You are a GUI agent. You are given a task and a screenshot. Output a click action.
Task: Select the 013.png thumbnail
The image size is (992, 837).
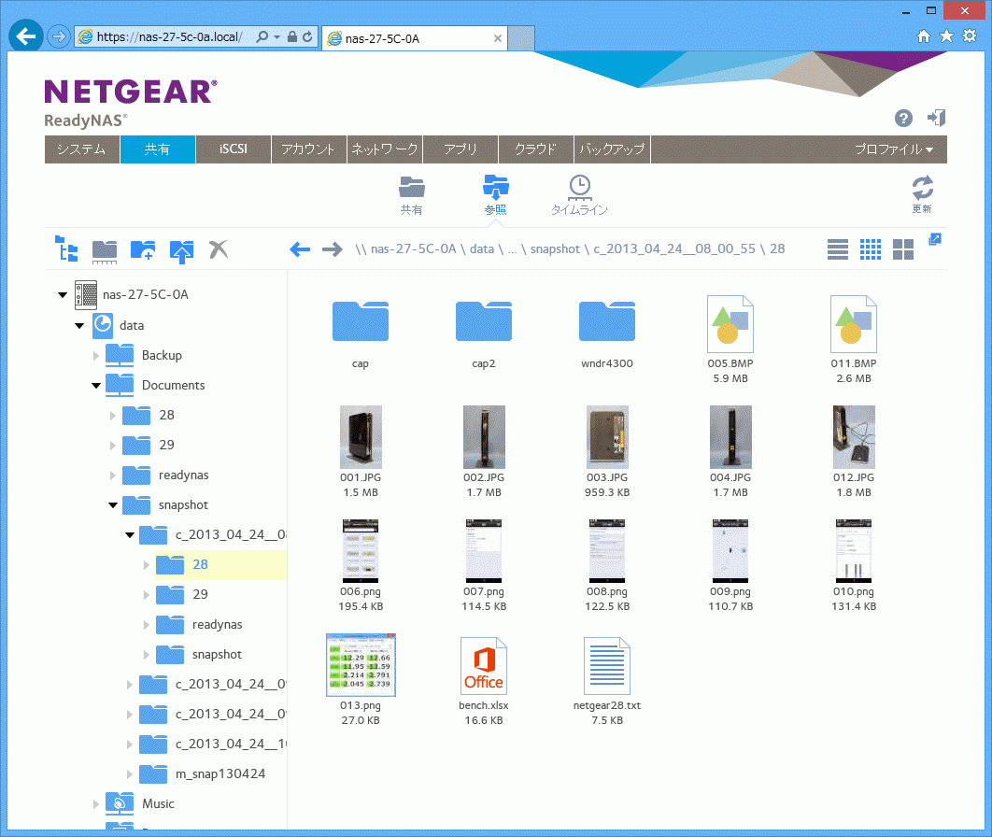pos(361,665)
